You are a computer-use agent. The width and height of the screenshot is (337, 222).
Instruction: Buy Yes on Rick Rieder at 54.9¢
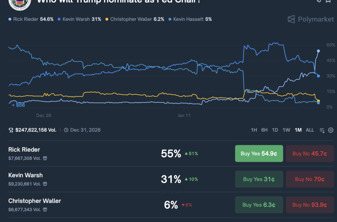click(259, 154)
